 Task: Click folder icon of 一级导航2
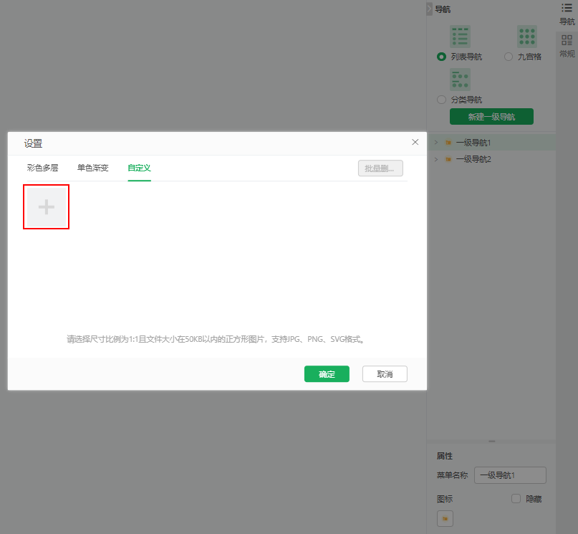448,159
